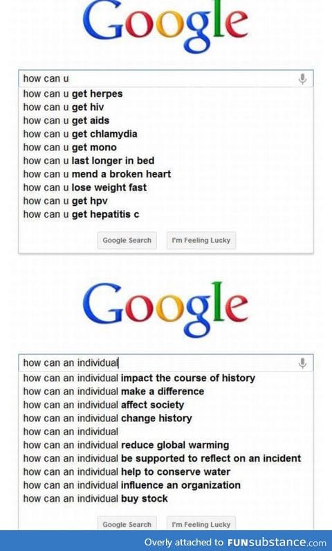Focus the 'how can an individual' search field

(158, 362)
